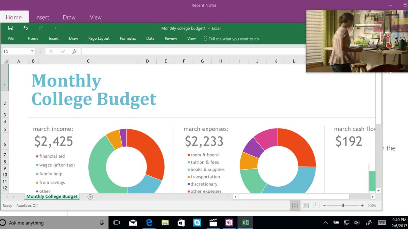Click horizontal scrollbar left arrow
The width and height of the screenshot is (408, 229).
point(235,197)
